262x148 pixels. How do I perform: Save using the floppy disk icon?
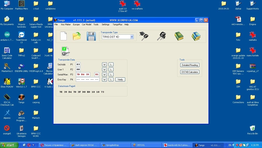point(91,36)
